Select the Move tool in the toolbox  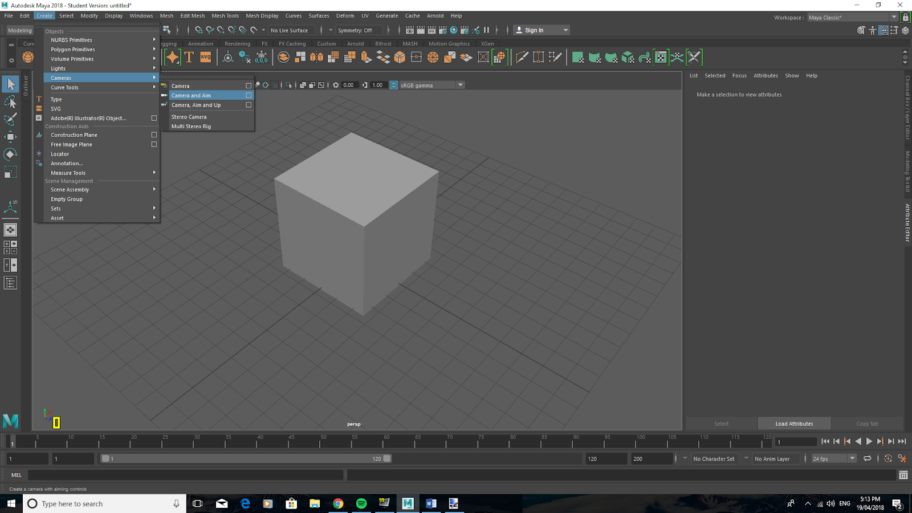coord(10,136)
